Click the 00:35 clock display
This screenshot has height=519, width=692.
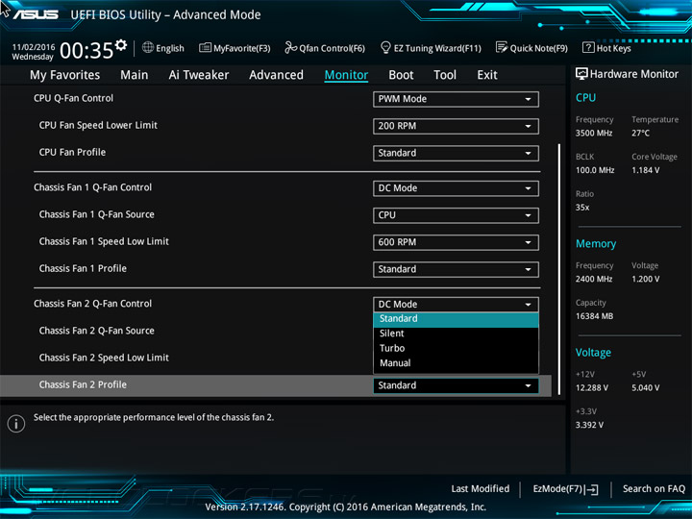coord(86,50)
